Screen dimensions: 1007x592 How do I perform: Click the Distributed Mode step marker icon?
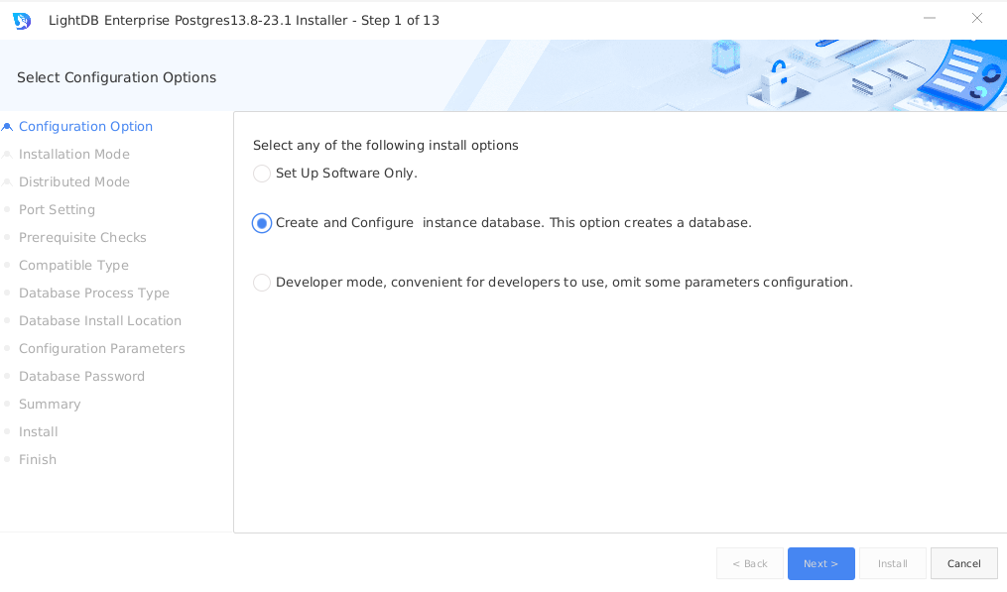pos(8,182)
